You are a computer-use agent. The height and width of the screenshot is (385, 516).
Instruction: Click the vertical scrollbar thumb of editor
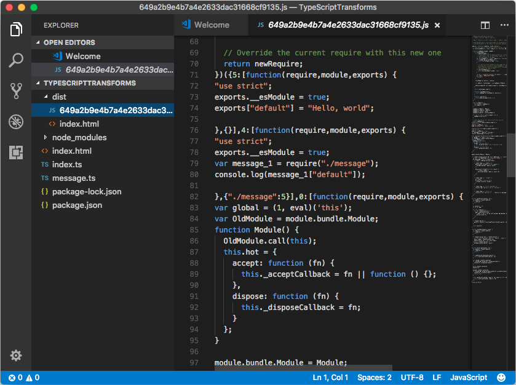pyautogui.click(x=511, y=156)
